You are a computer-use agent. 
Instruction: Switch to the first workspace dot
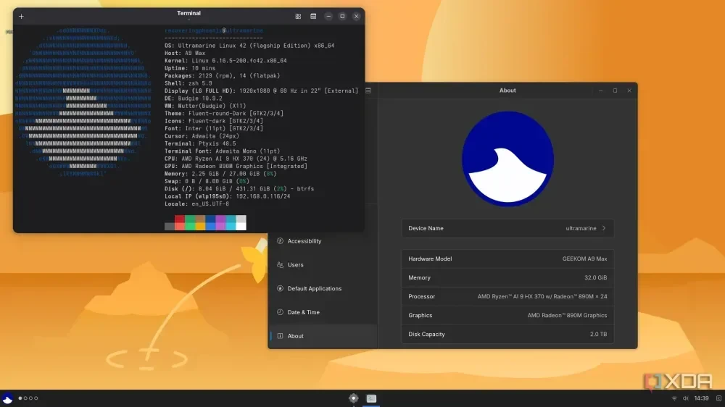pos(20,398)
